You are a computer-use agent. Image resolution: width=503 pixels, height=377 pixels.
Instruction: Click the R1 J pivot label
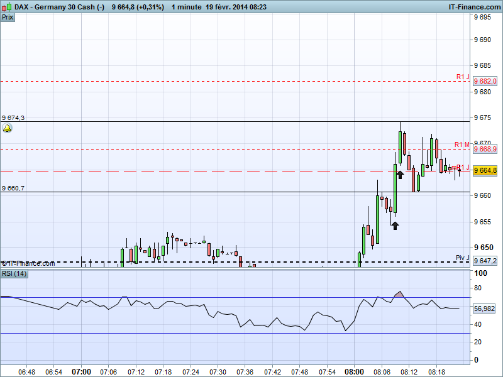(x=463, y=77)
